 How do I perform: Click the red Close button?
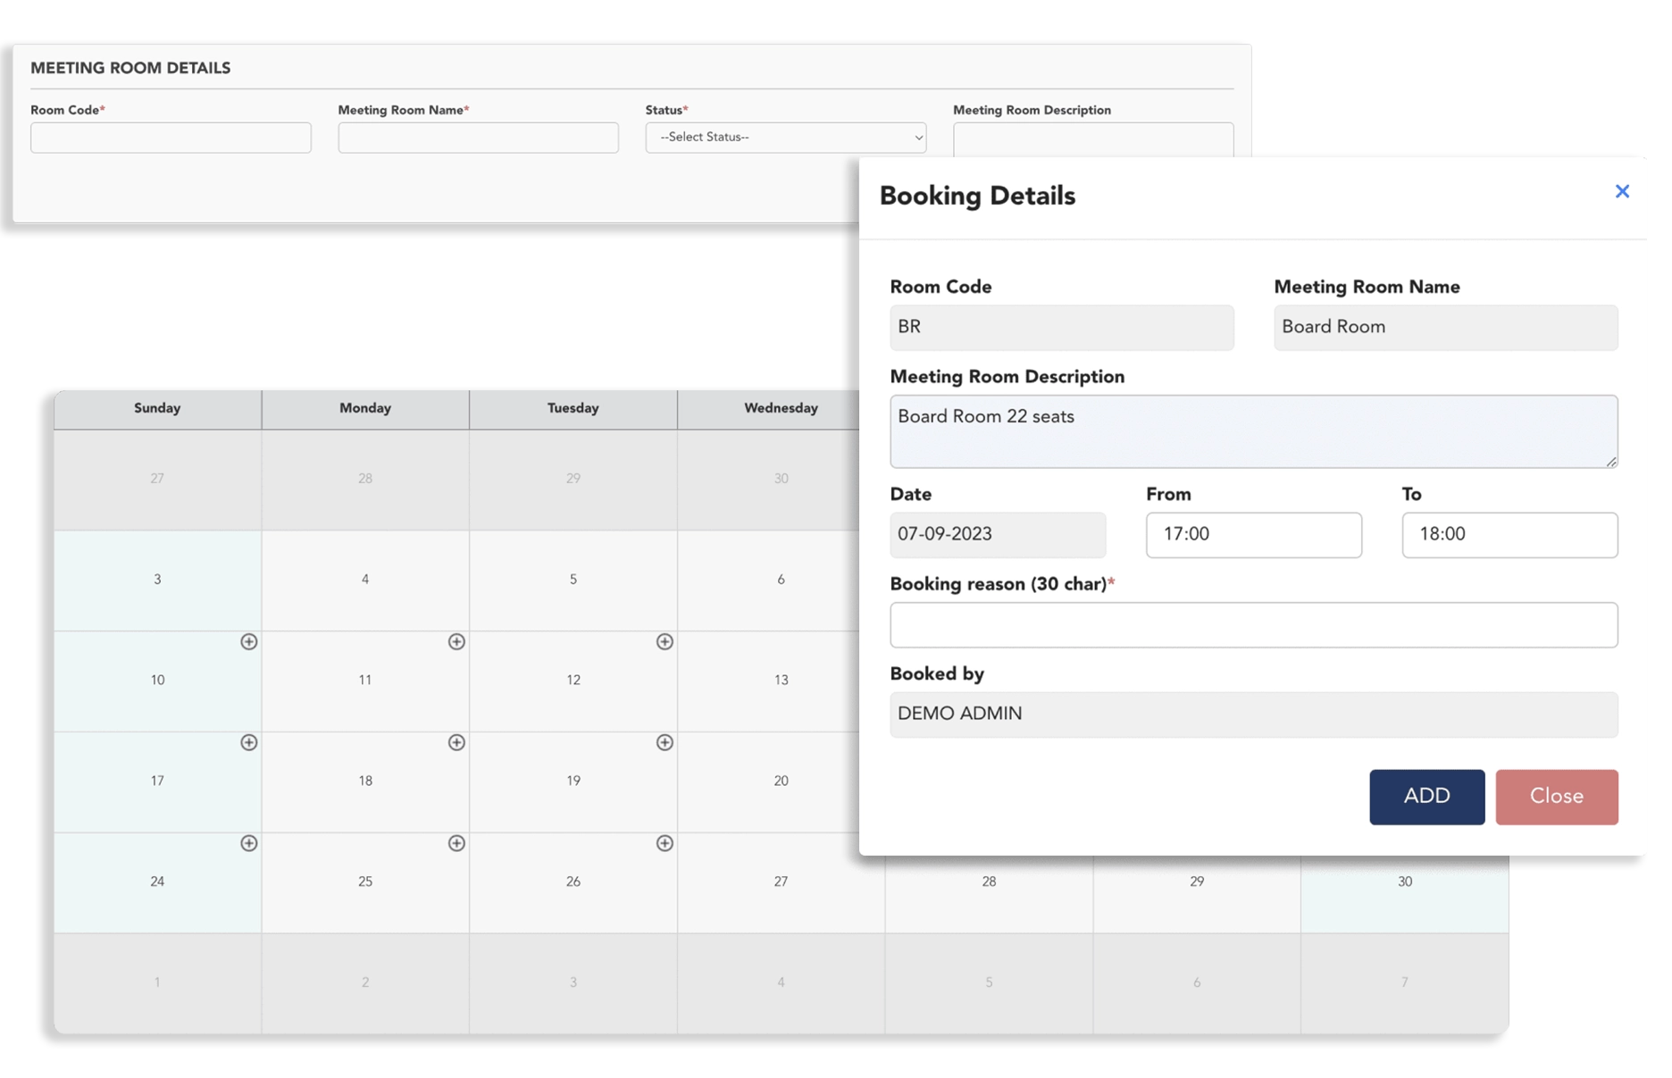pyautogui.click(x=1556, y=797)
